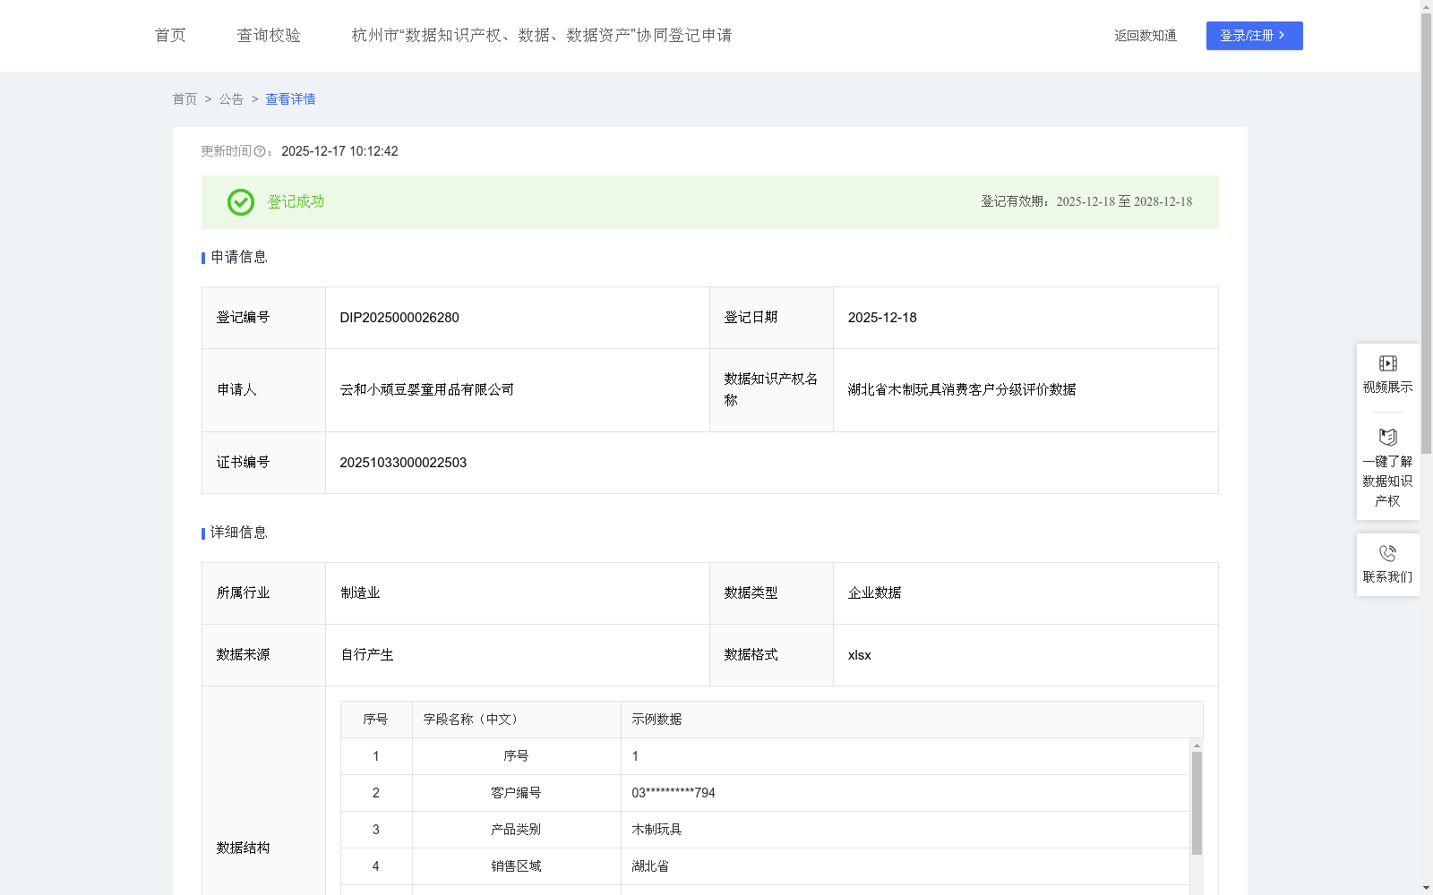Click the 木制玩具 sample data cell

(x=905, y=830)
